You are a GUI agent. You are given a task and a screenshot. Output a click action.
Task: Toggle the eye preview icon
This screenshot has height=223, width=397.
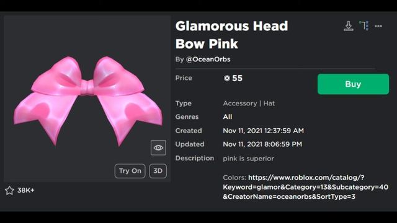click(x=159, y=147)
